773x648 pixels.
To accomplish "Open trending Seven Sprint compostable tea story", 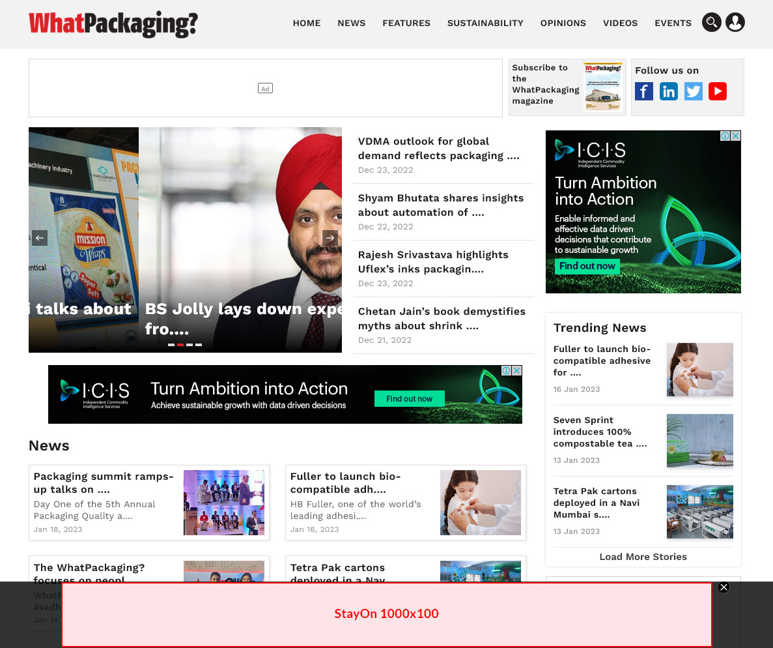I will (x=600, y=432).
